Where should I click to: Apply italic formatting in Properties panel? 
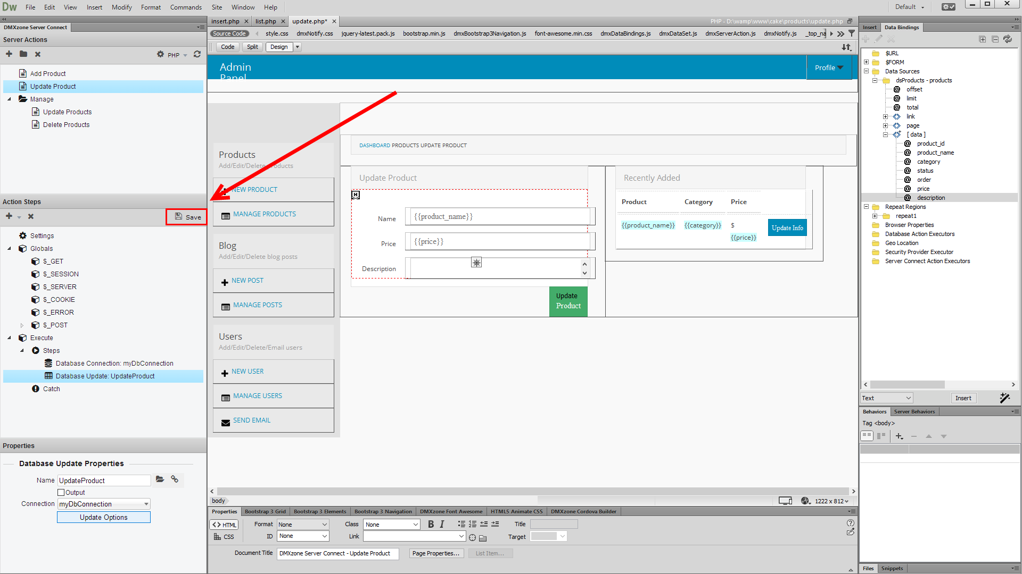442,524
